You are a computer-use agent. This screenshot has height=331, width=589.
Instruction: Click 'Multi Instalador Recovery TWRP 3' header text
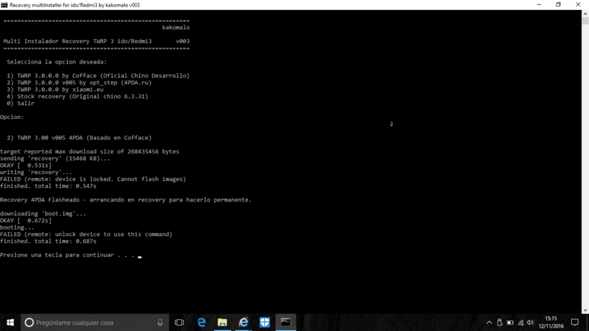[77, 41]
